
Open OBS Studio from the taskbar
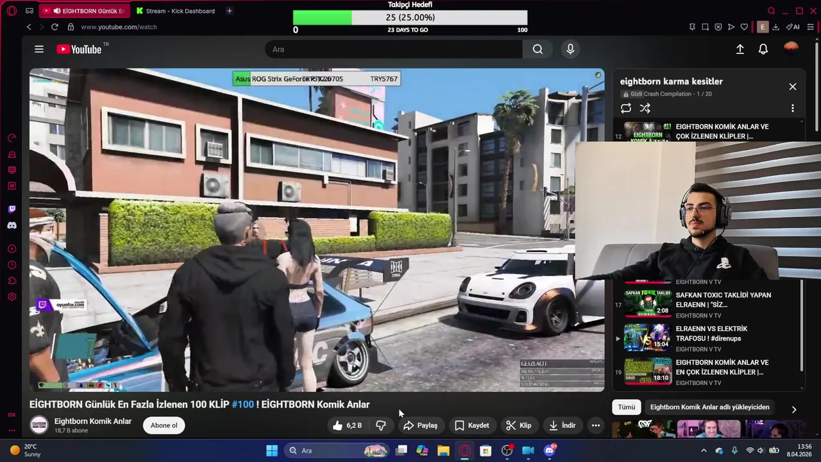tap(507, 450)
